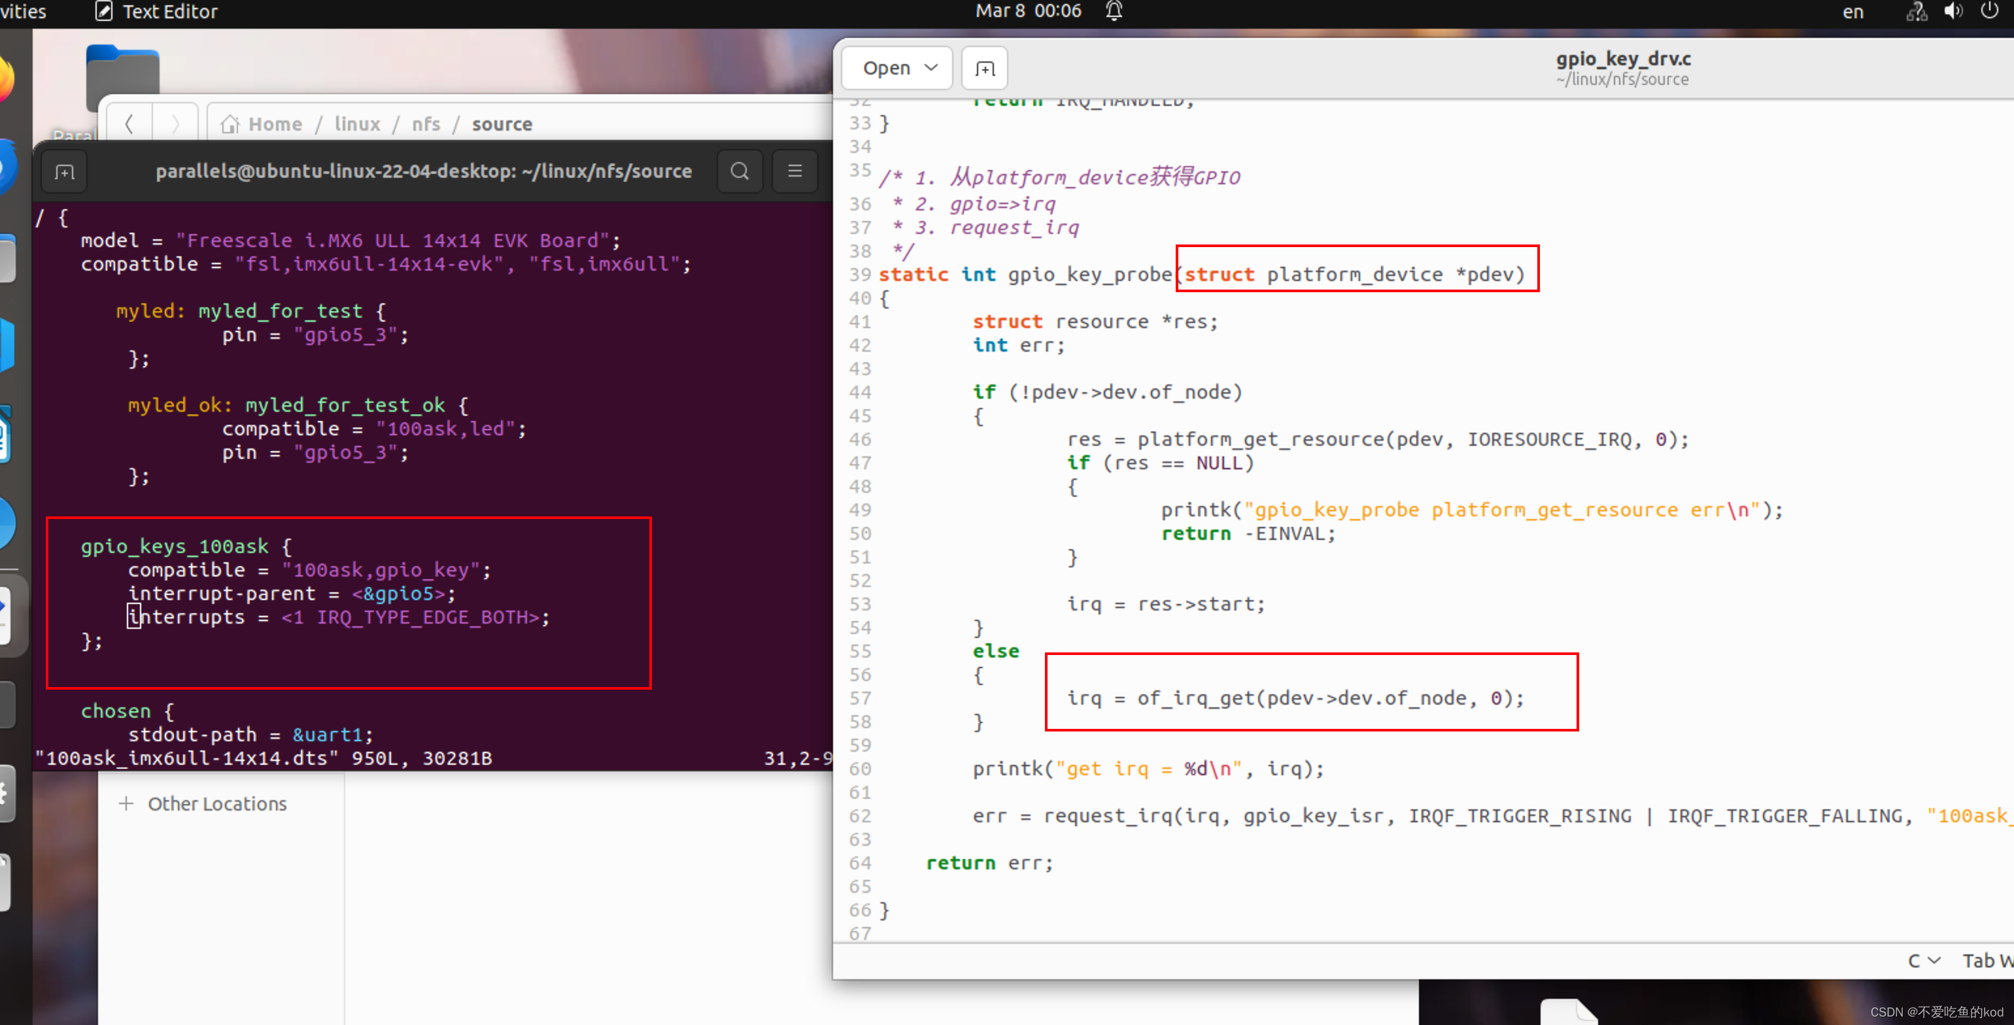The height and width of the screenshot is (1025, 2014).
Task: Switch input source via 'en' indicator
Action: 1852,11
